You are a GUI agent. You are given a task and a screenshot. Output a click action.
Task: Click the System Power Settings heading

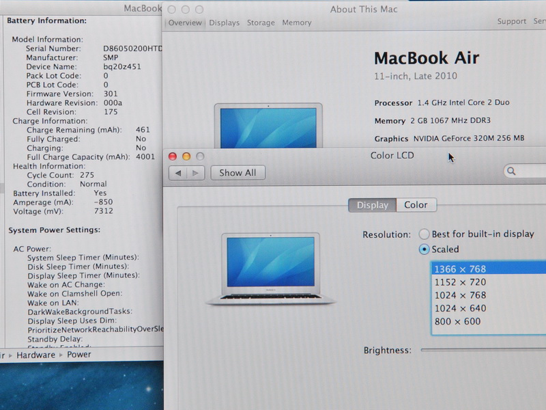tap(55, 230)
